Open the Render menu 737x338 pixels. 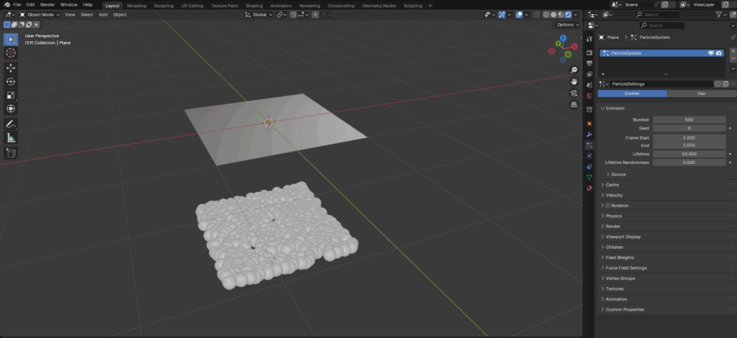coord(48,5)
